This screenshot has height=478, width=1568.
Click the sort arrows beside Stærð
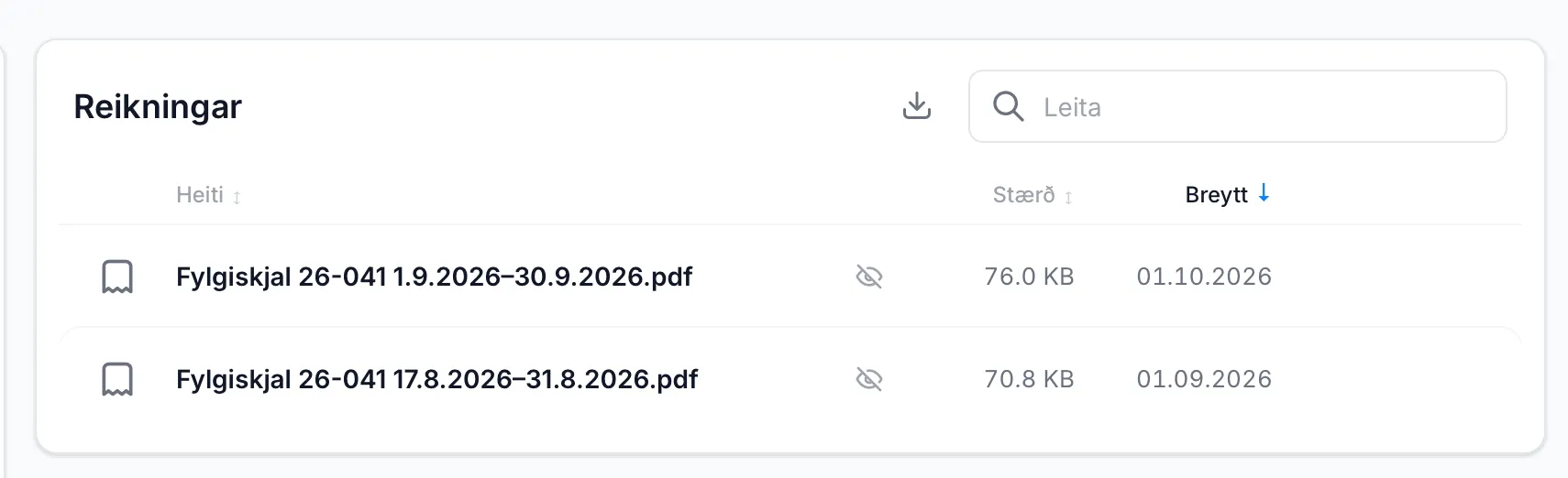(1068, 197)
